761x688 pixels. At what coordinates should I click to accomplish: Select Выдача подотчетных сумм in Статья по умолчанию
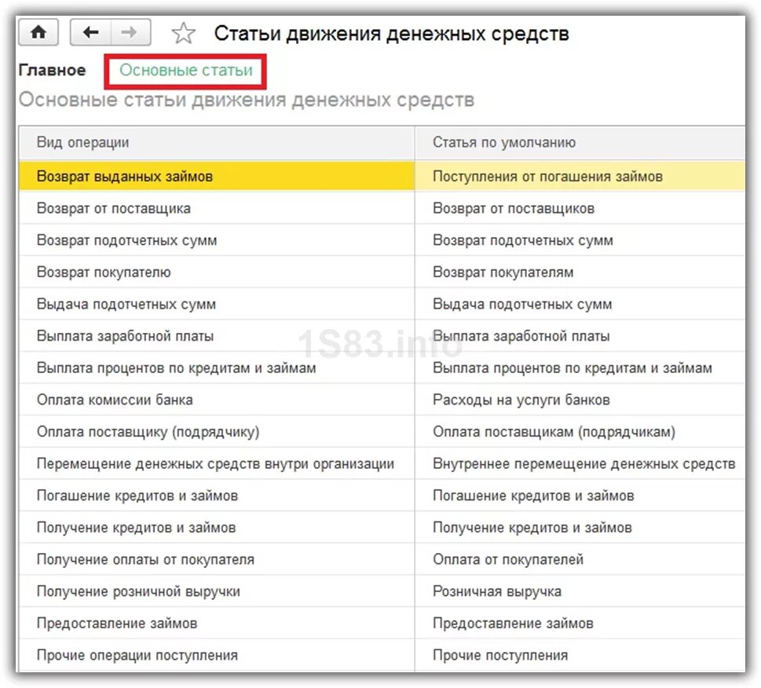(x=580, y=304)
